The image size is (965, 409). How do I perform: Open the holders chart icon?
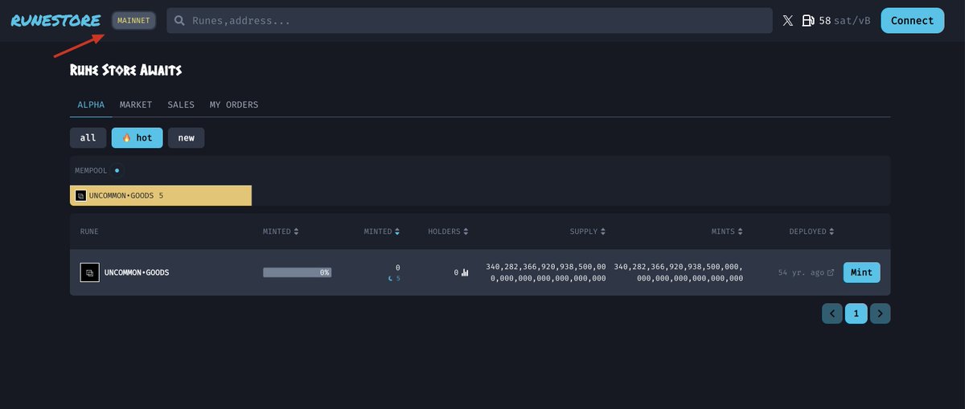click(465, 272)
